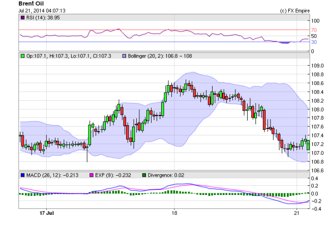328x225 pixels.
Task: Click the MACD axis value '0.4'
Action: [315, 179]
